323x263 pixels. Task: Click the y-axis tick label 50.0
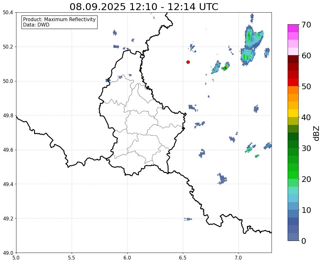8,81
